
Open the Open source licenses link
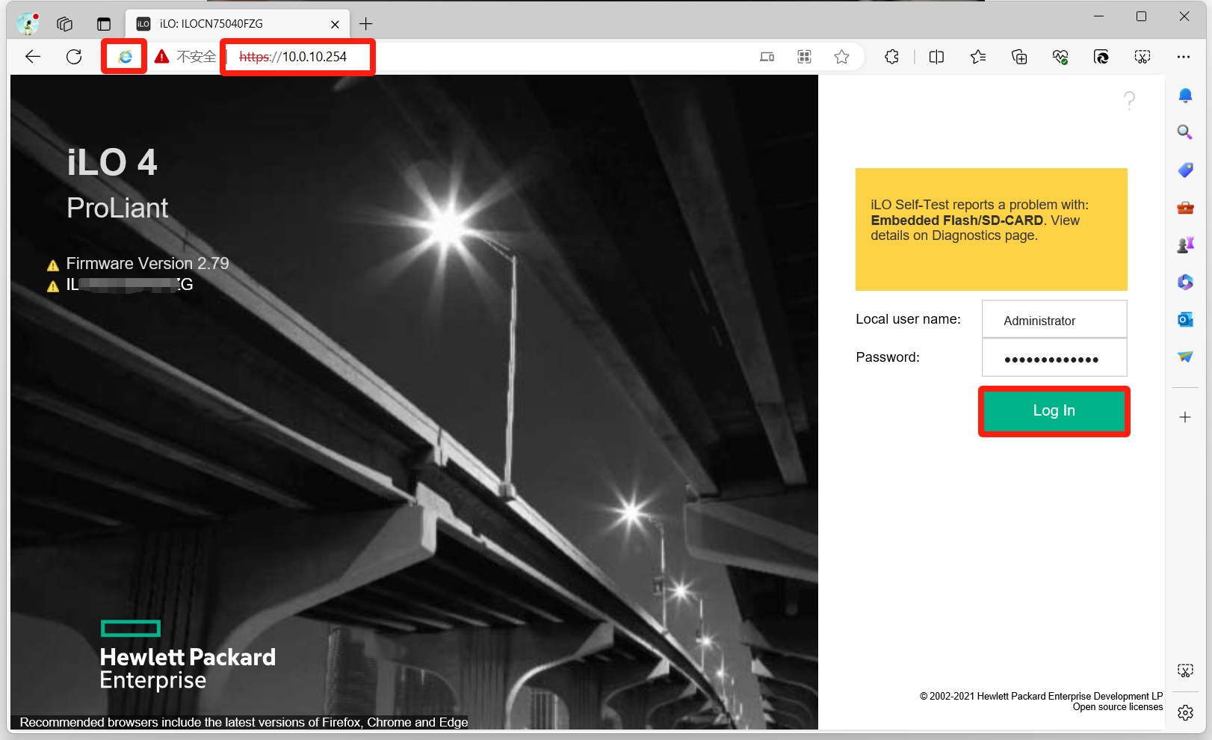click(x=1117, y=707)
